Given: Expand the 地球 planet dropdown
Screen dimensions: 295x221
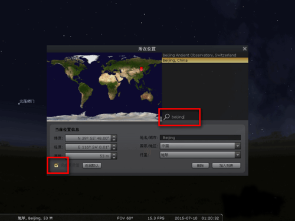Looking at the screenshot, I should pos(200,155).
